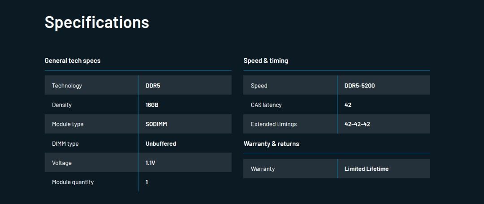
Task: Select the 42-42-42 extended timings value
Action: point(357,124)
